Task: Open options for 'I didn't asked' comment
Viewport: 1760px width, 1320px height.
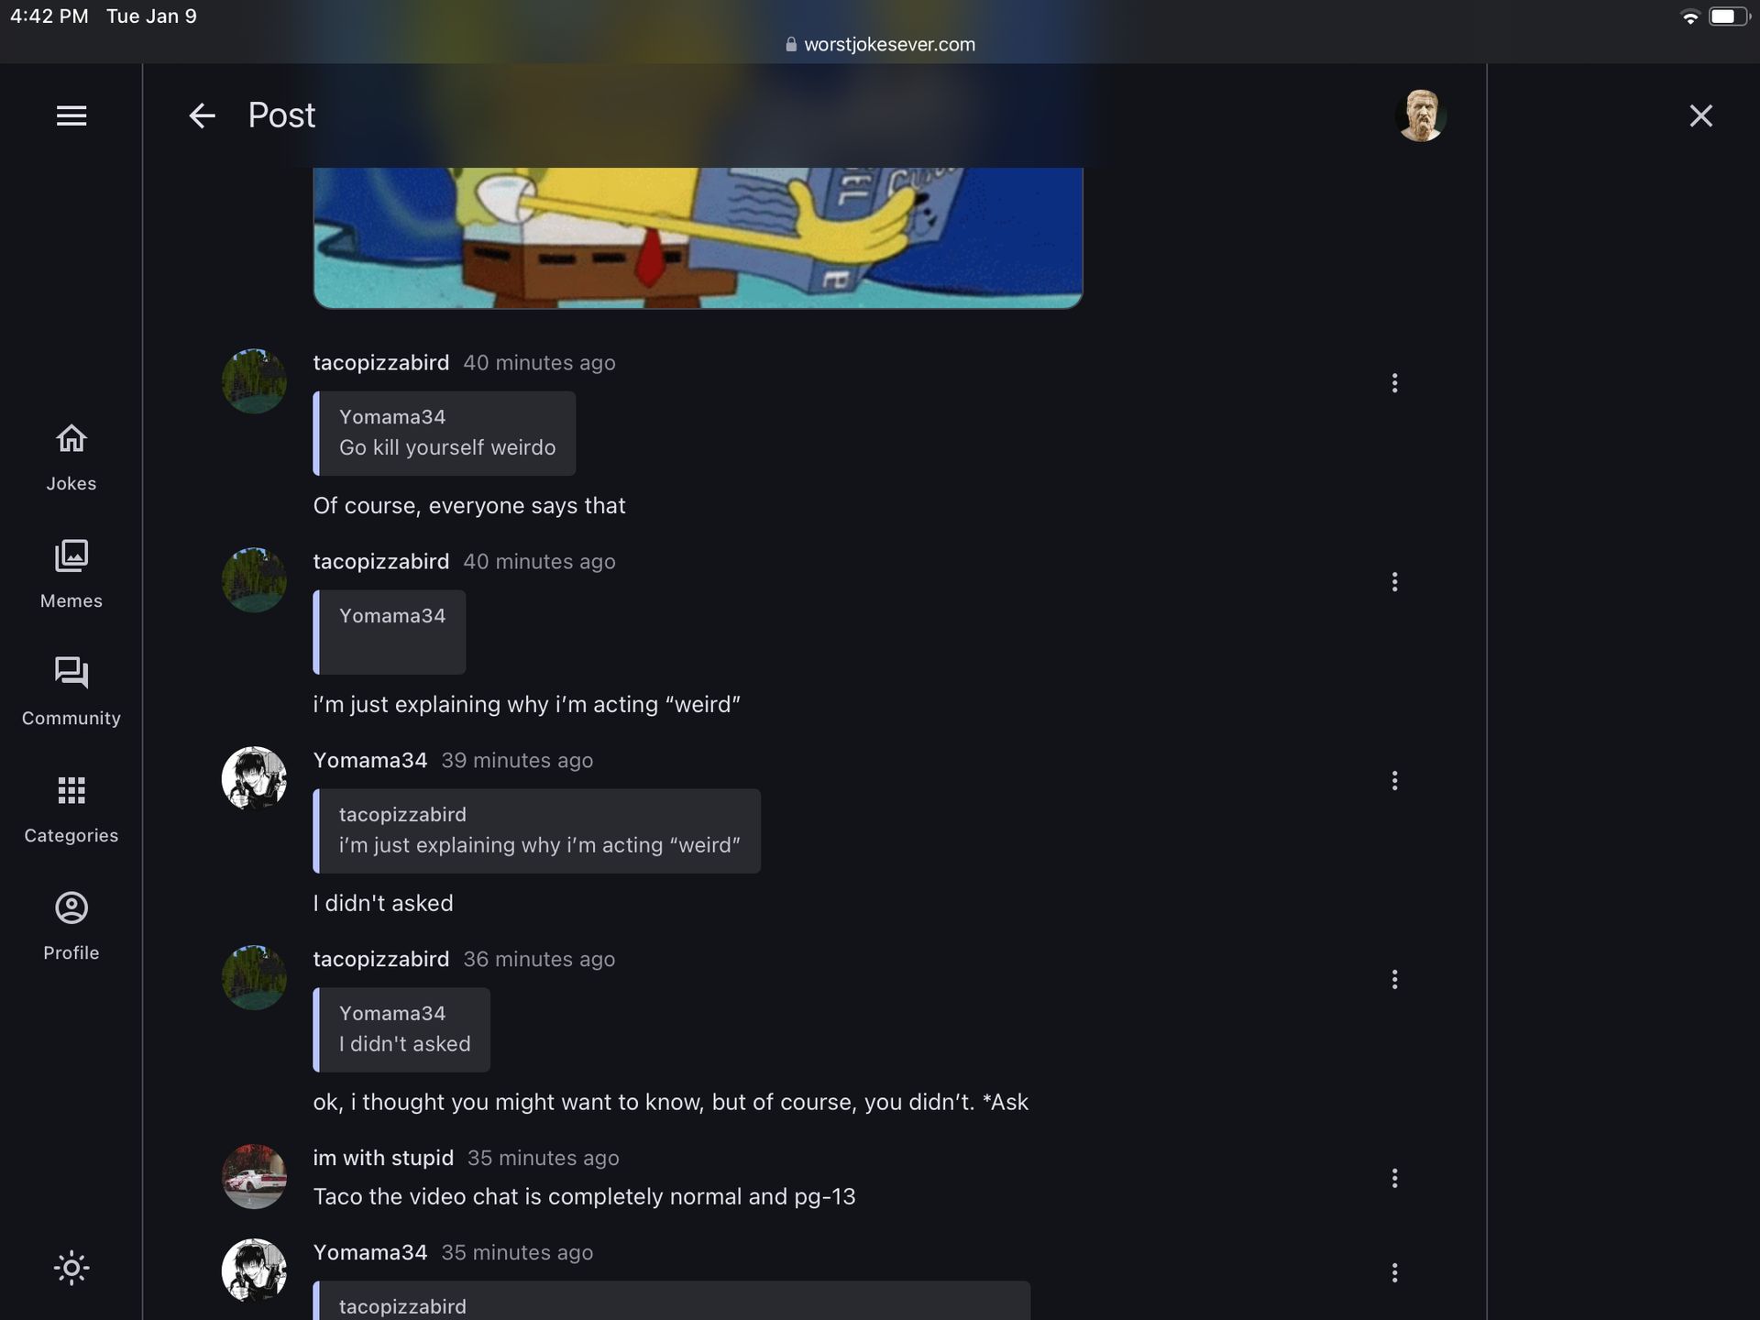Action: 1394,781
